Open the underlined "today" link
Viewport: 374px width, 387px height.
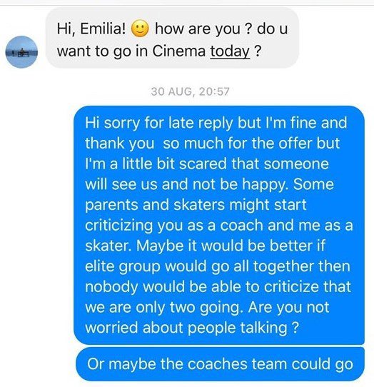pos(230,51)
